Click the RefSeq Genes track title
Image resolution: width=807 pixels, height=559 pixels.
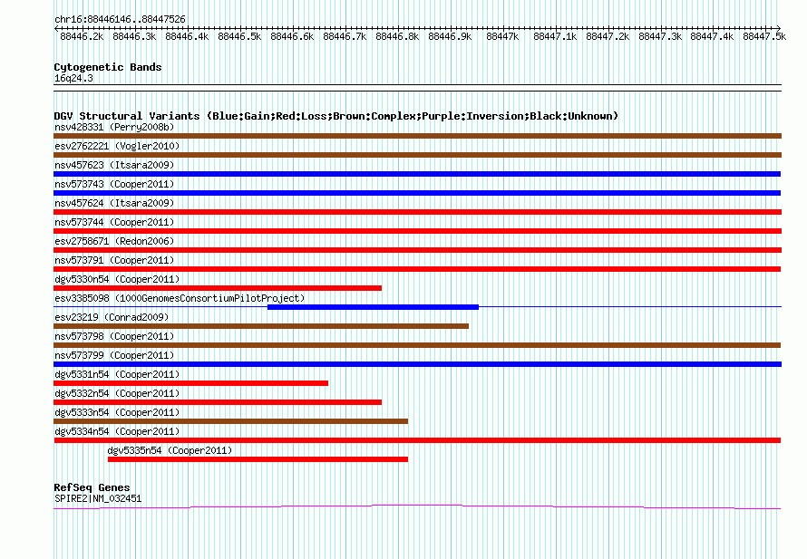point(92,487)
